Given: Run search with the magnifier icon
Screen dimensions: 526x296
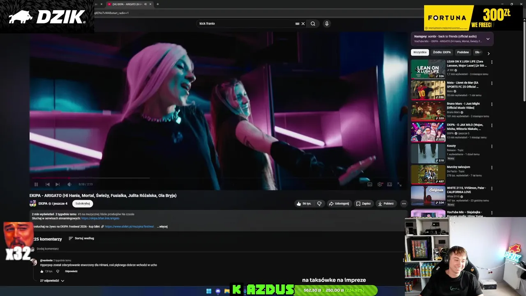Looking at the screenshot, I should [x=313, y=24].
